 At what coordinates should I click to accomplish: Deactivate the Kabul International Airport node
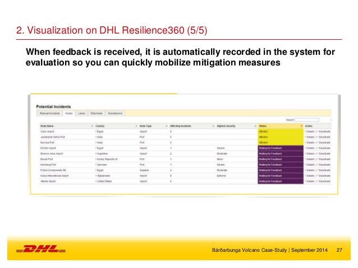point(324,176)
